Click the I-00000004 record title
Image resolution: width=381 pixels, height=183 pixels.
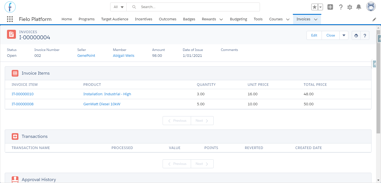point(35,38)
